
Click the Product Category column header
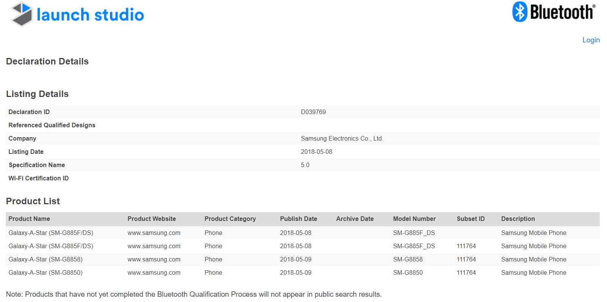(230, 219)
